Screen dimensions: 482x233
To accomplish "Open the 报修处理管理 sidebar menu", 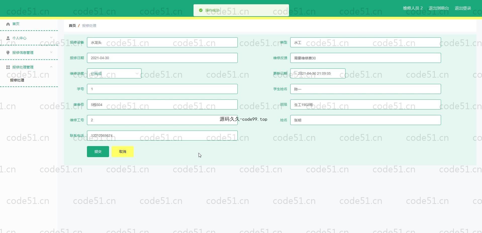I will click(x=29, y=67).
